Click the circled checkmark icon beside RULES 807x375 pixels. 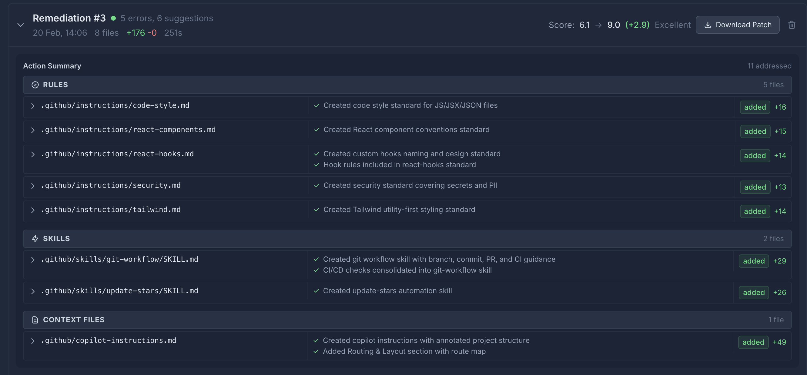click(x=35, y=85)
